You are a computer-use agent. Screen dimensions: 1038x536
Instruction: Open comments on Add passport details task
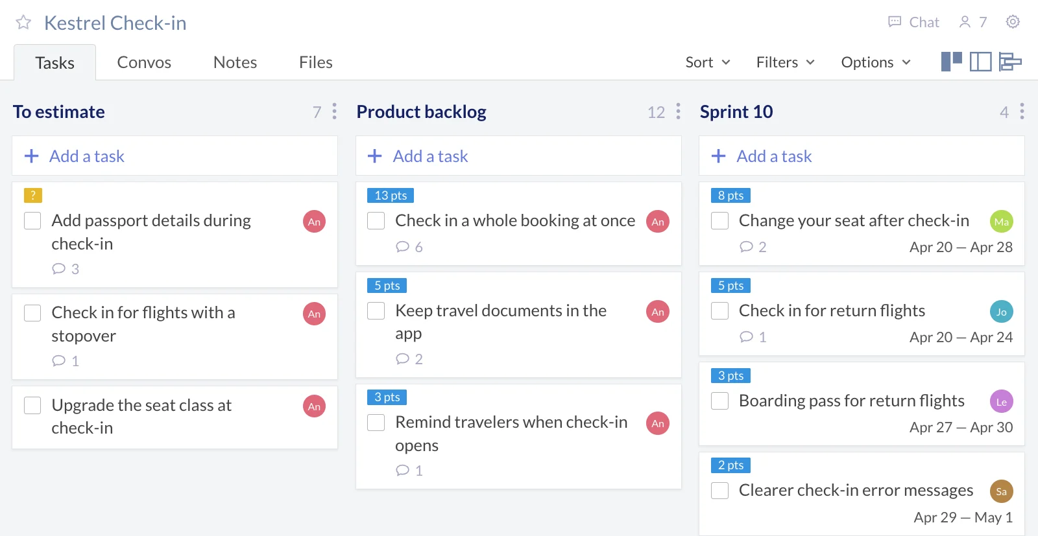[66, 269]
